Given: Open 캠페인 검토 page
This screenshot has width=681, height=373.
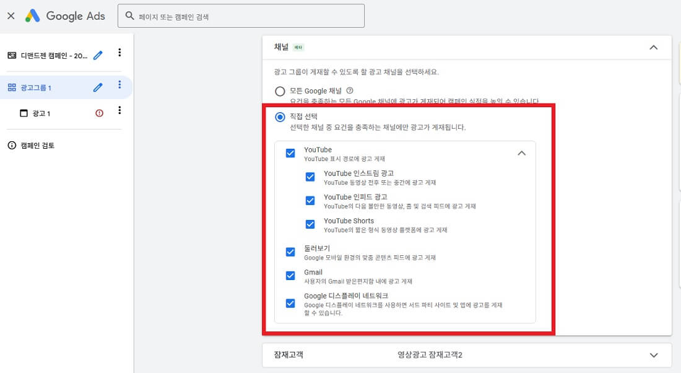Looking at the screenshot, I should click(x=37, y=146).
